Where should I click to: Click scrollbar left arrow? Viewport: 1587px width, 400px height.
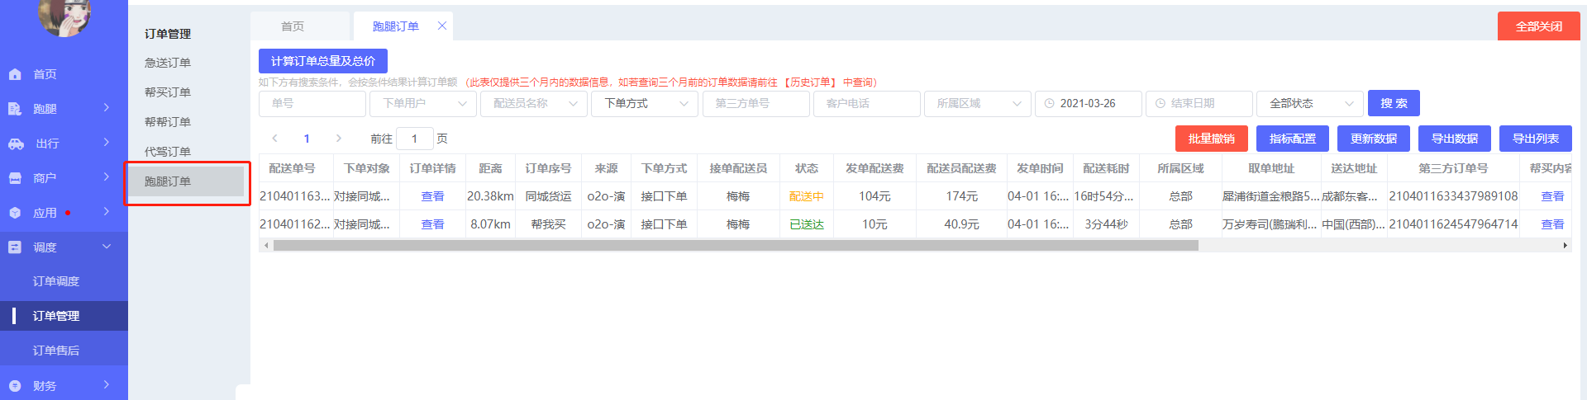[265, 246]
